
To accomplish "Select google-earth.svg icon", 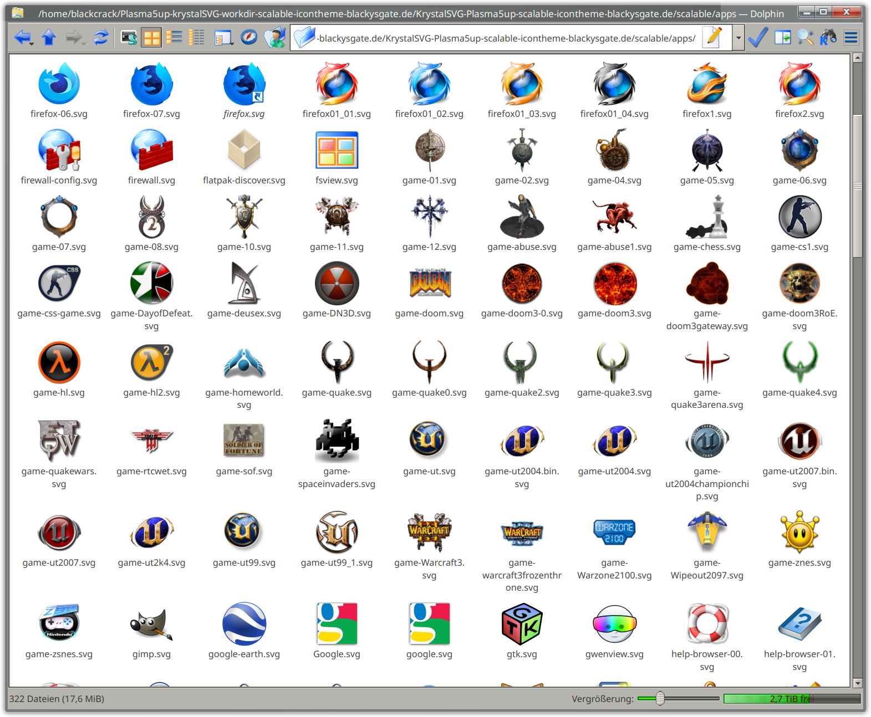I will pyautogui.click(x=244, y=624).
